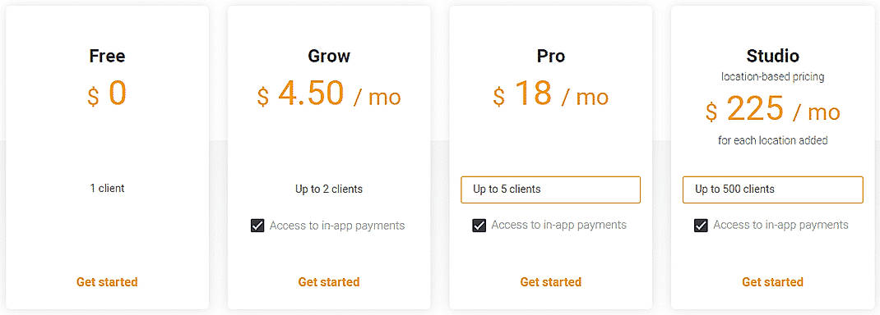Click the for each location added text
The height and width of the screenshot is (315, 880).
(x=773, y=140)
